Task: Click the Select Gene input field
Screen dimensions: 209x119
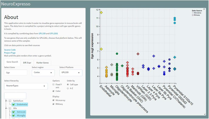Action: (15, 72)
